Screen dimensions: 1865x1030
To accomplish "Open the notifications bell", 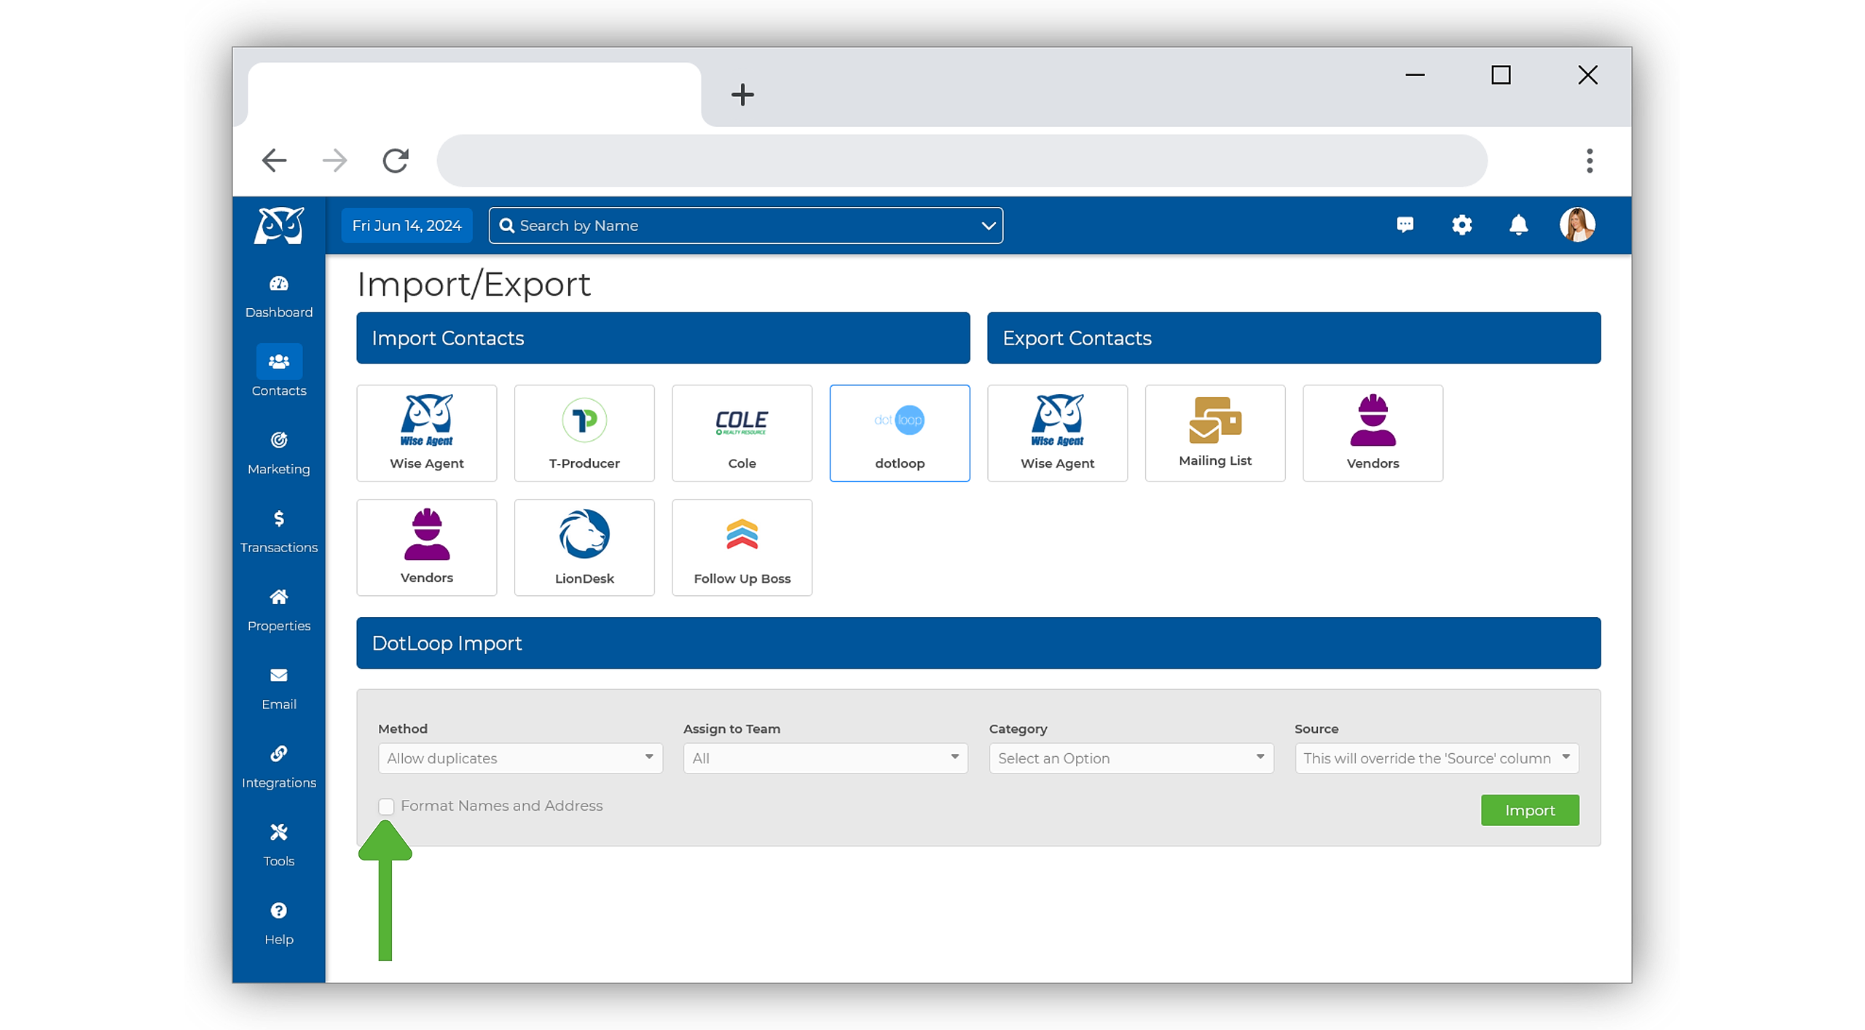I will (1518, 225).
